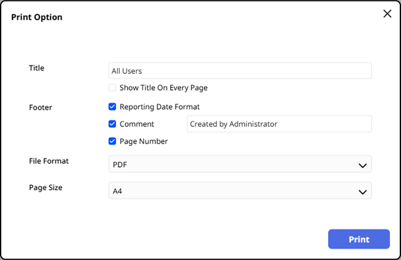The height and width of the screenshot is (260, 401).
Task: Click the Created by Administrator comment field
Action: pos(279,124)
